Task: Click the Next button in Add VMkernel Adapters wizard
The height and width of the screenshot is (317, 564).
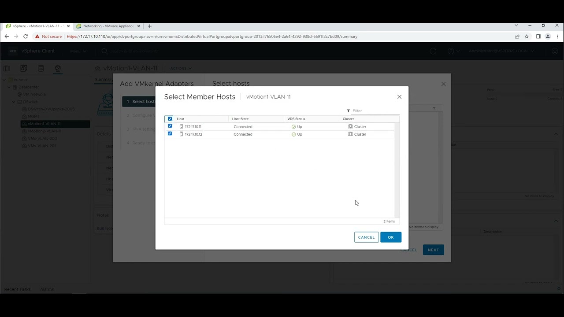Action: (x=434, y=250)
